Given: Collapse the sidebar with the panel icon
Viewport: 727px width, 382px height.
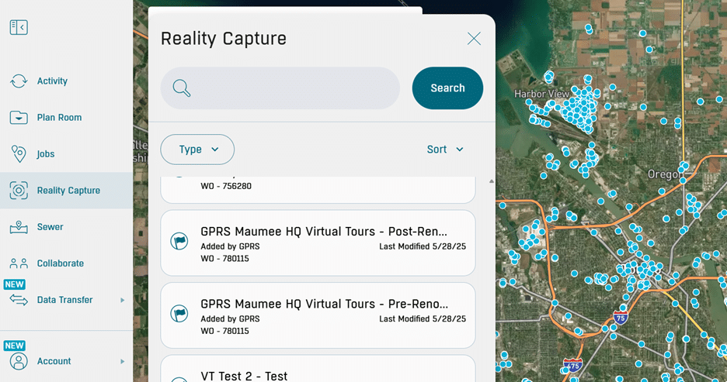Looking at the screenshot, I should point(19,27).
